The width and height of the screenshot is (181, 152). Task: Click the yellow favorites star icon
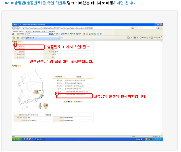tap(13, 37)
